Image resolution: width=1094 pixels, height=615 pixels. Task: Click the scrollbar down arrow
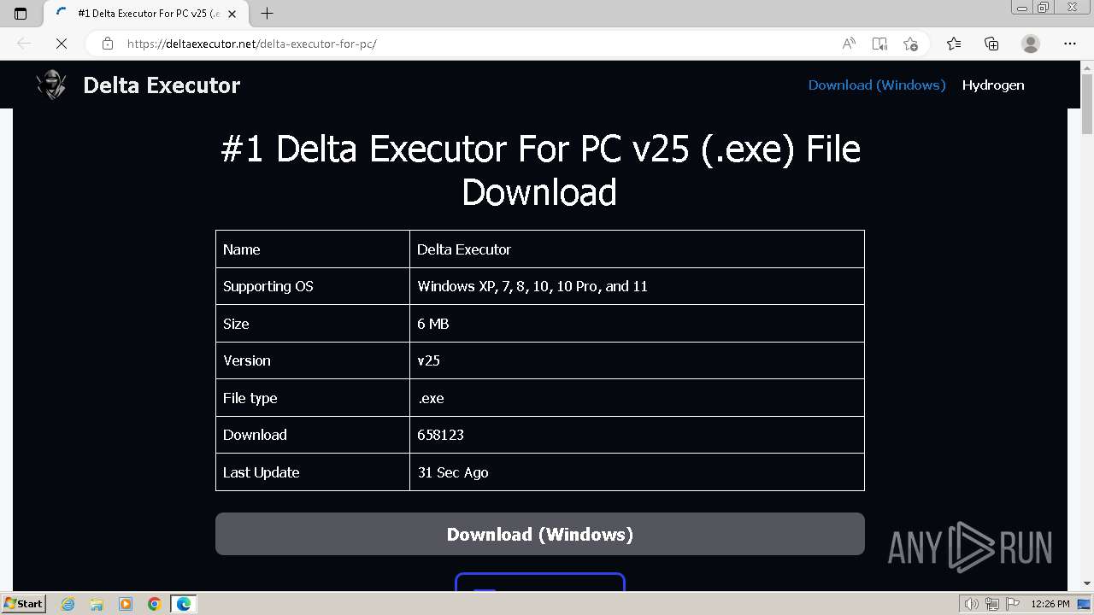coord(1087,583)
